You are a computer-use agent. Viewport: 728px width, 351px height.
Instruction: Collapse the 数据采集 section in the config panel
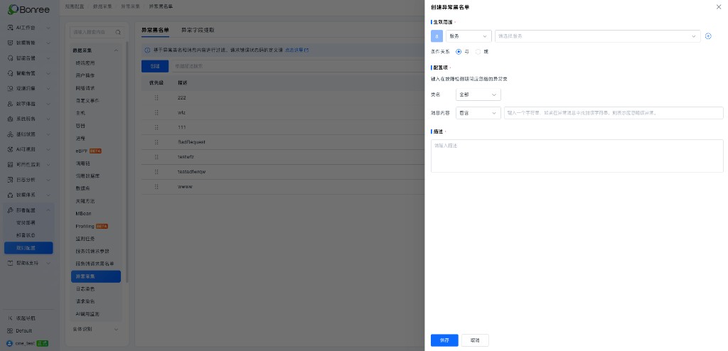click(x=116, y=50)
